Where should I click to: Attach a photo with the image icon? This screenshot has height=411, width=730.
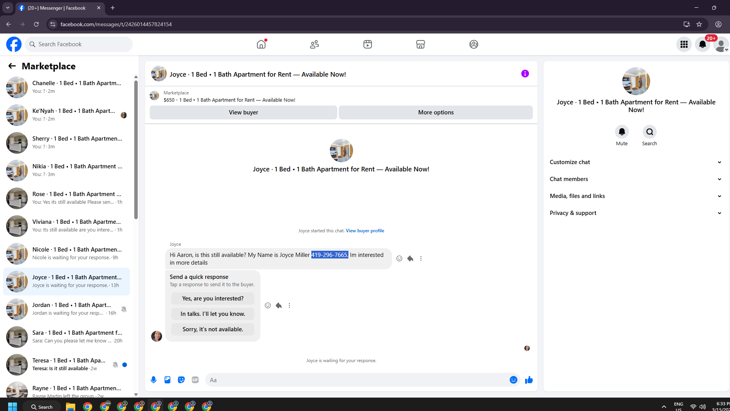click(x=167, y=380)
